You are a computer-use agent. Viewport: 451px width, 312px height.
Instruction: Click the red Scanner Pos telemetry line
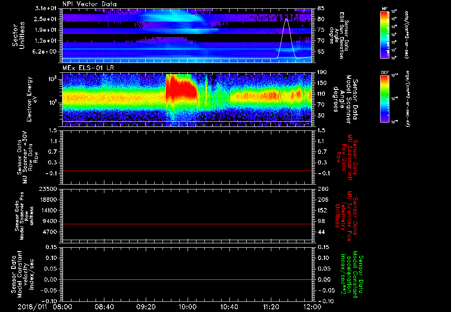pyautogui.click(x=187, y=224)
